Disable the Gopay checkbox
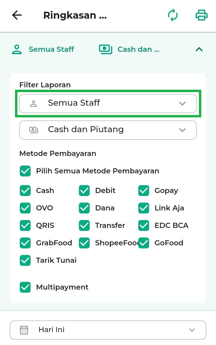The width and height of the screenshot is (216, 345). (144, 191)
